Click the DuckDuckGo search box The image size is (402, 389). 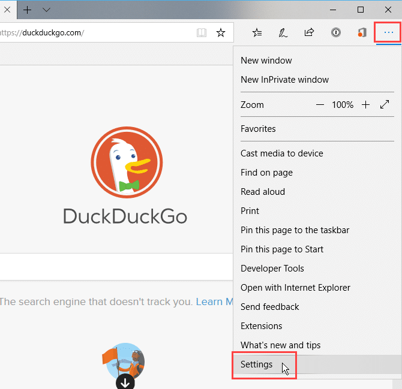point(116,267)
